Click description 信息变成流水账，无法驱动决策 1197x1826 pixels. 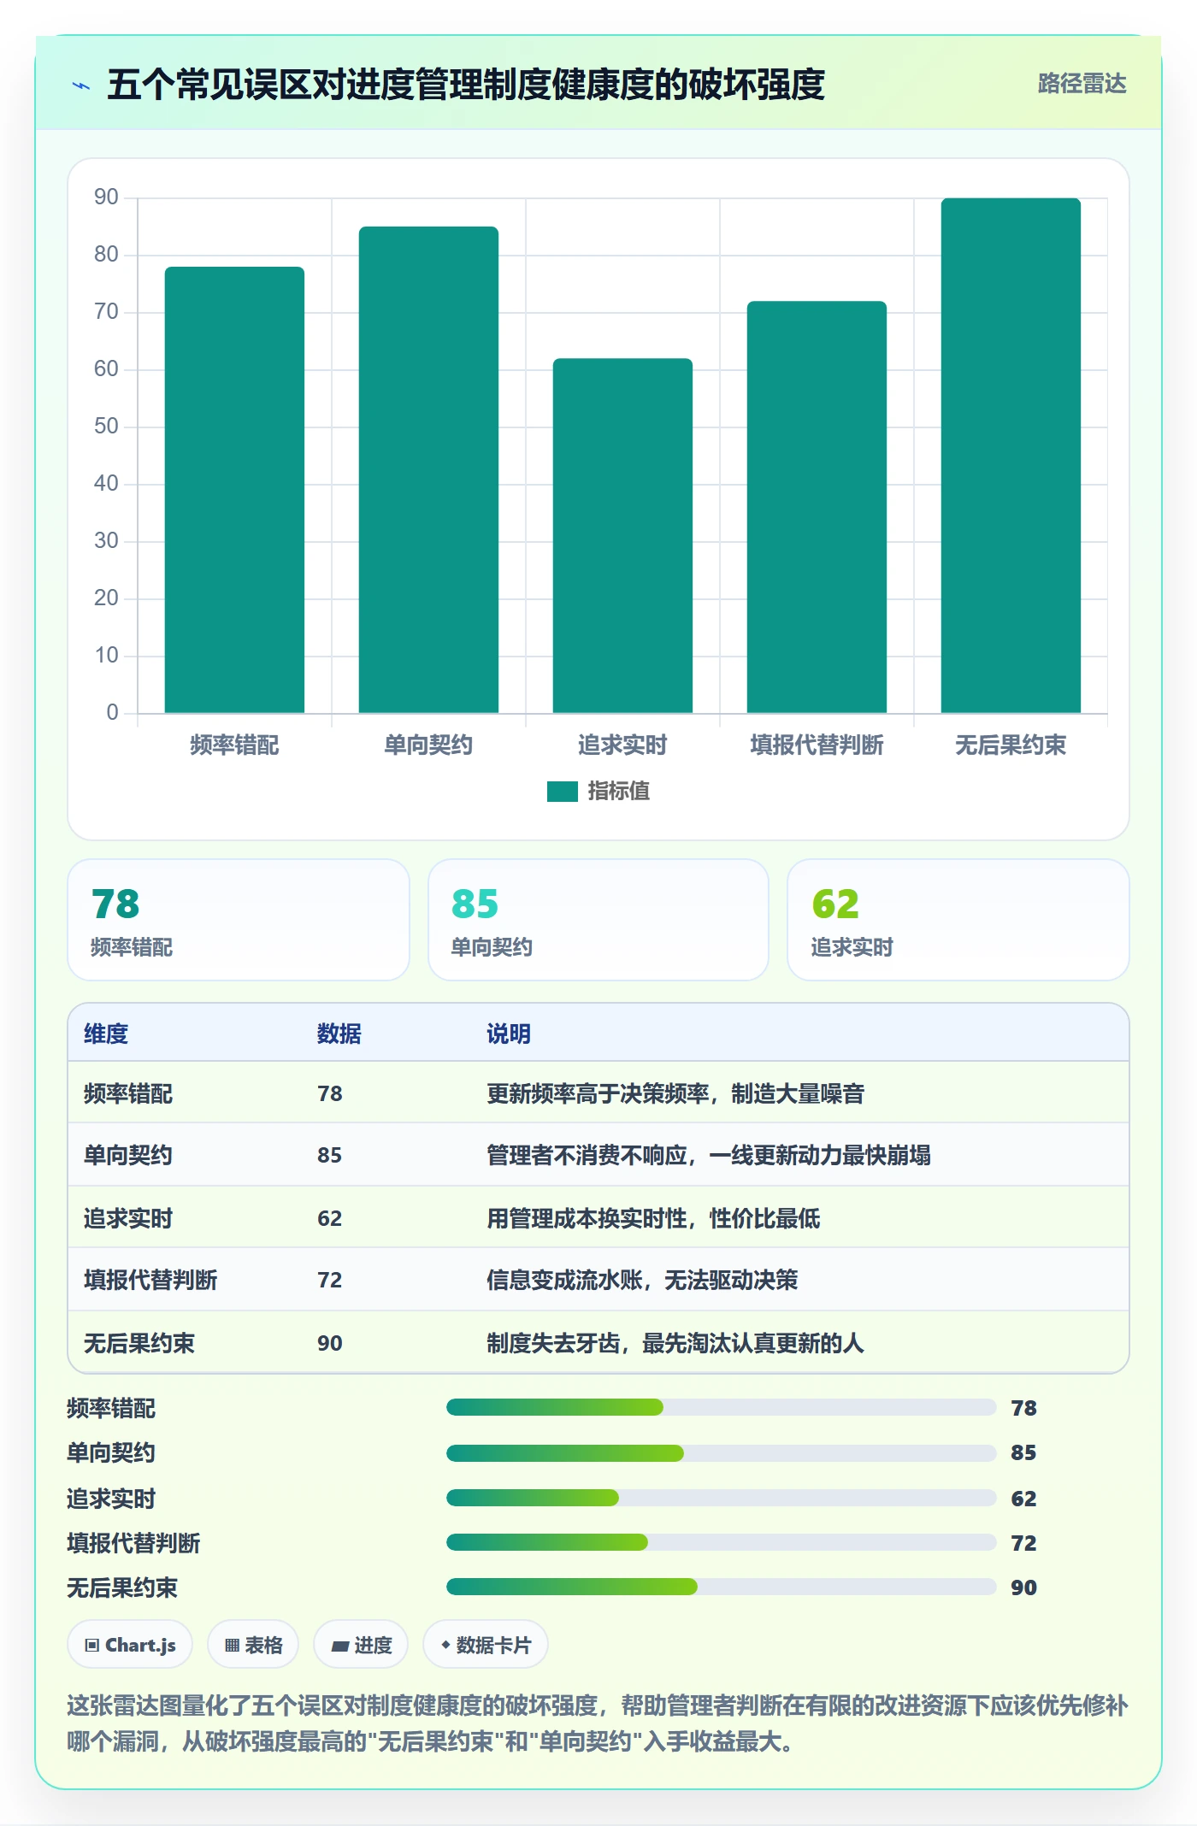click(642, 1280)
